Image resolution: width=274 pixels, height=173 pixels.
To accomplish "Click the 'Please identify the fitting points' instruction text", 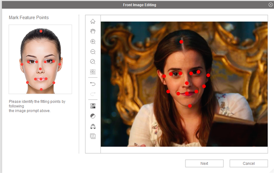I will [37, 106].
